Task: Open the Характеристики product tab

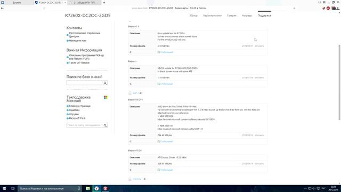Action: point(212,15)
